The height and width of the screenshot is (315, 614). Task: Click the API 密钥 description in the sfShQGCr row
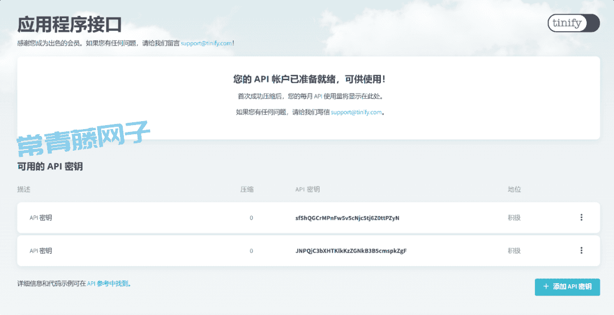coord(41,218)
